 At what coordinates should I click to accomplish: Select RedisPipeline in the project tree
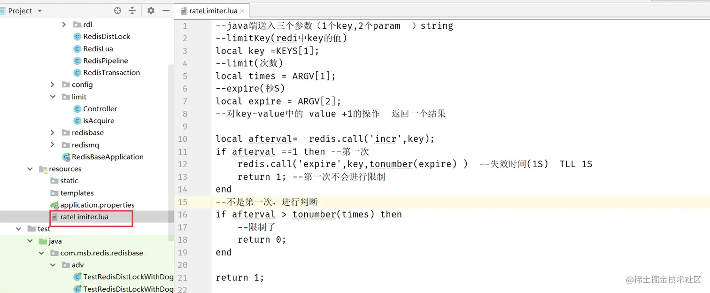point(106,61)
